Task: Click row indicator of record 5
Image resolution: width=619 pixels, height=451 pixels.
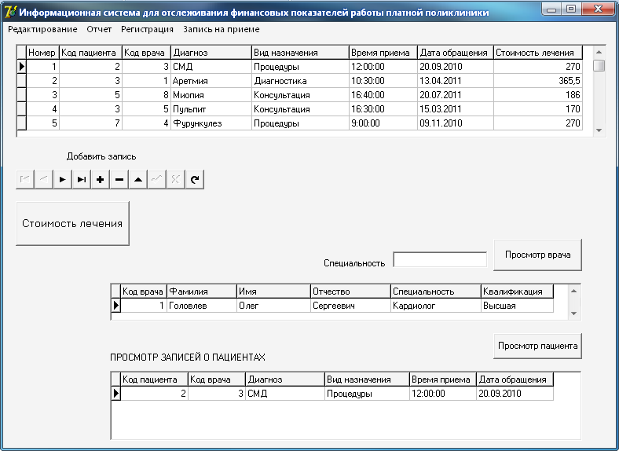Action: 21,123
